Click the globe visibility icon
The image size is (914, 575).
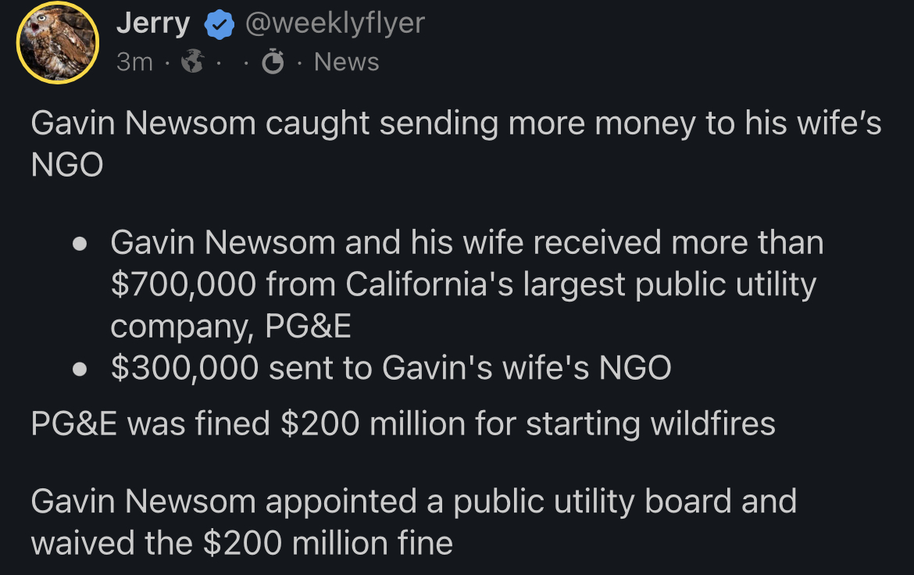(192, 62)
